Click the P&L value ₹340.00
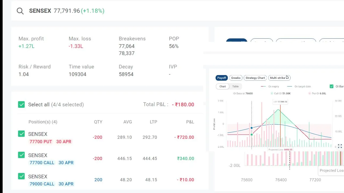344x193 pixels. (x=185, y=158)
